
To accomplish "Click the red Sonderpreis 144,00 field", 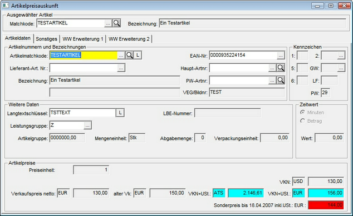I will tap(326, 205).
